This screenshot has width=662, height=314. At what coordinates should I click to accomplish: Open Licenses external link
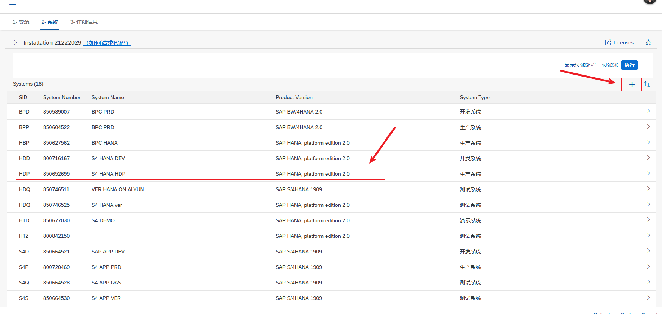pos(619,42)
